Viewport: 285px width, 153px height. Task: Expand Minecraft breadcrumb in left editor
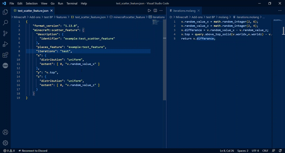20,17
